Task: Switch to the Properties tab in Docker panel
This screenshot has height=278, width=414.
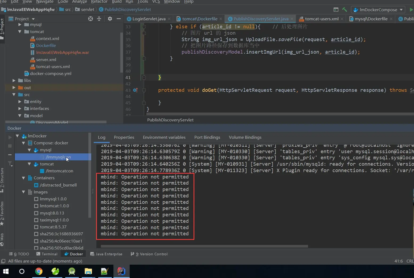Action: (124, 137)
